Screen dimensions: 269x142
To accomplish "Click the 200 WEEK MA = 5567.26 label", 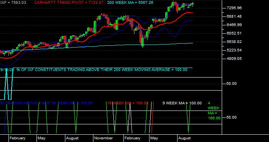I will tap(130, 3).
